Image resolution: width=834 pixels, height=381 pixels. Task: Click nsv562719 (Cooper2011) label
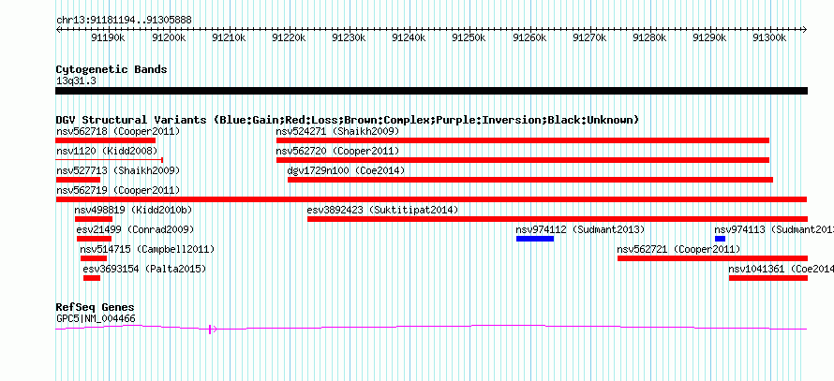tap(118, 190)
